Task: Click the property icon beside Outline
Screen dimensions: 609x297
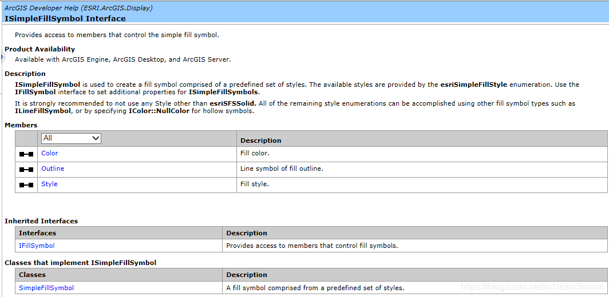Action: [26, 170]
